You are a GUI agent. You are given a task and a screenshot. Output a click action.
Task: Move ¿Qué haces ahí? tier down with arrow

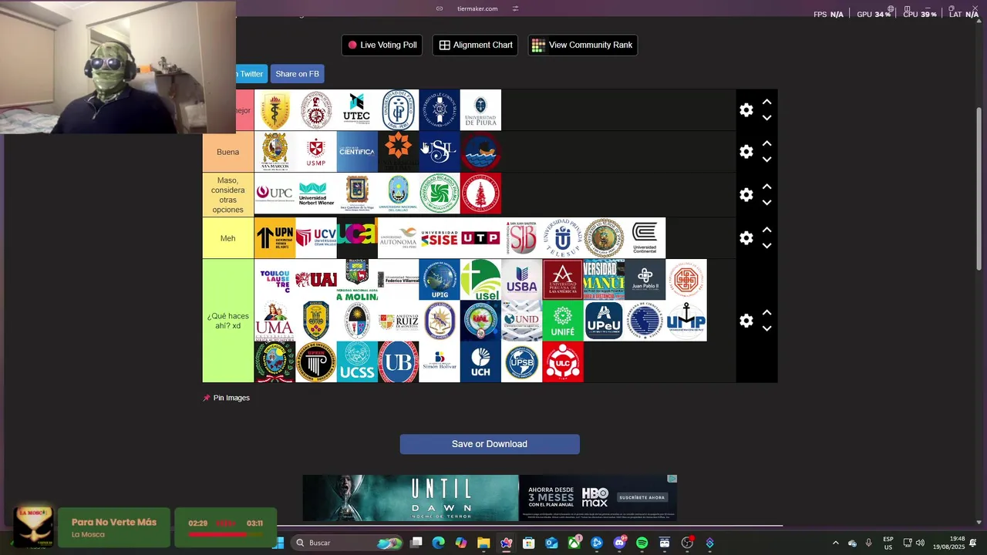pyautogui.click(x=766, y=328)
